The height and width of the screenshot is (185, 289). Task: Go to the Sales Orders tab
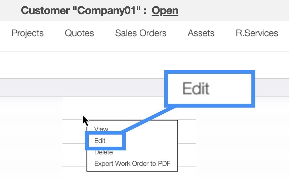141,33
